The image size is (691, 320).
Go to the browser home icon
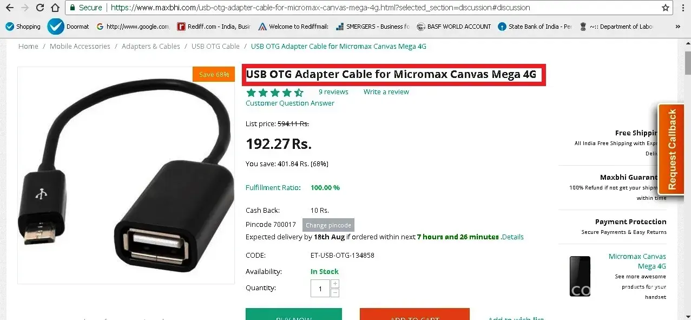(x=55, y=8)
